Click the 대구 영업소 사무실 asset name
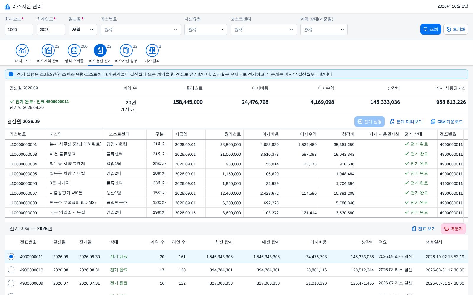This screenshot has height=295, width=473. point(67,212)
